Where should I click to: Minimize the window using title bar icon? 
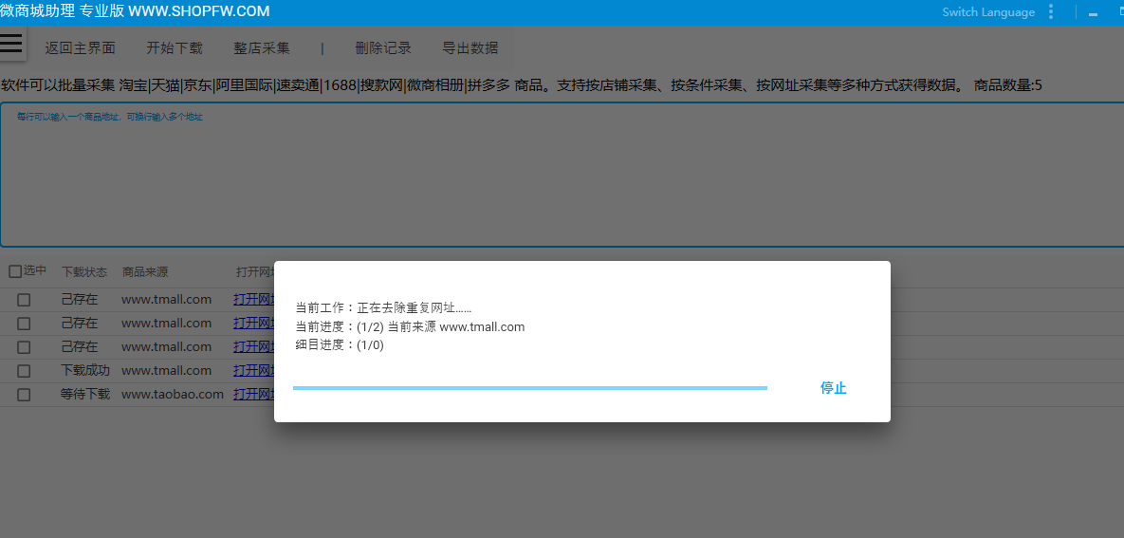tap(1093, 13)
